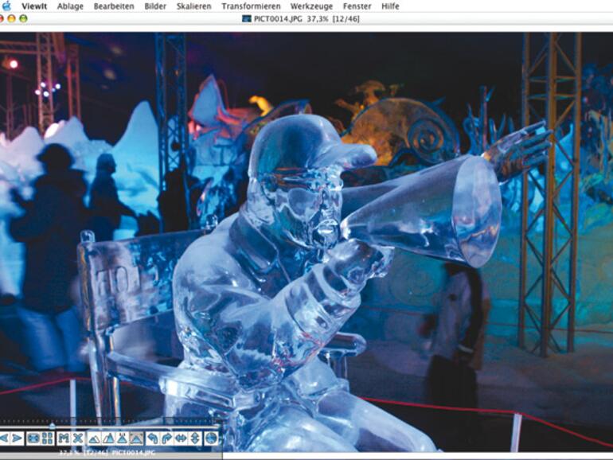The height and width of the screenshot is (460, 613).
Task: Select the first small-mountain scaling icon
Action: click(94, 438)
